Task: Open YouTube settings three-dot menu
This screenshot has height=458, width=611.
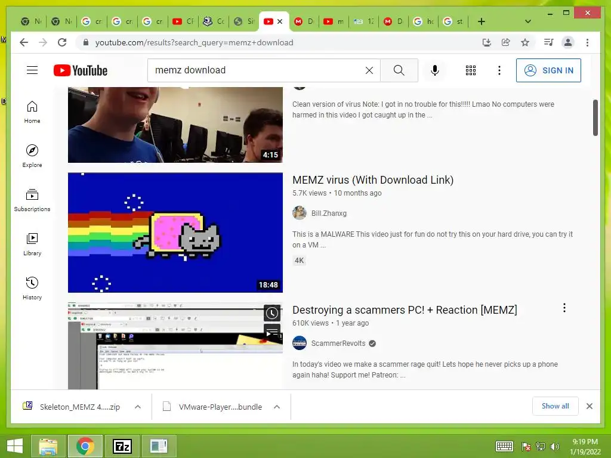Action: [x=499, y=70]
